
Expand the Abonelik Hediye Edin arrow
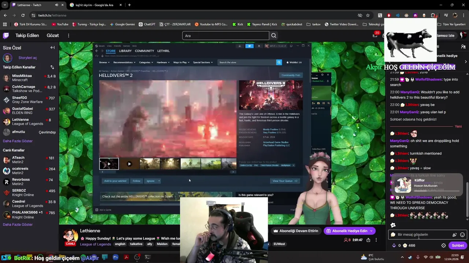(x=371, y=231)
